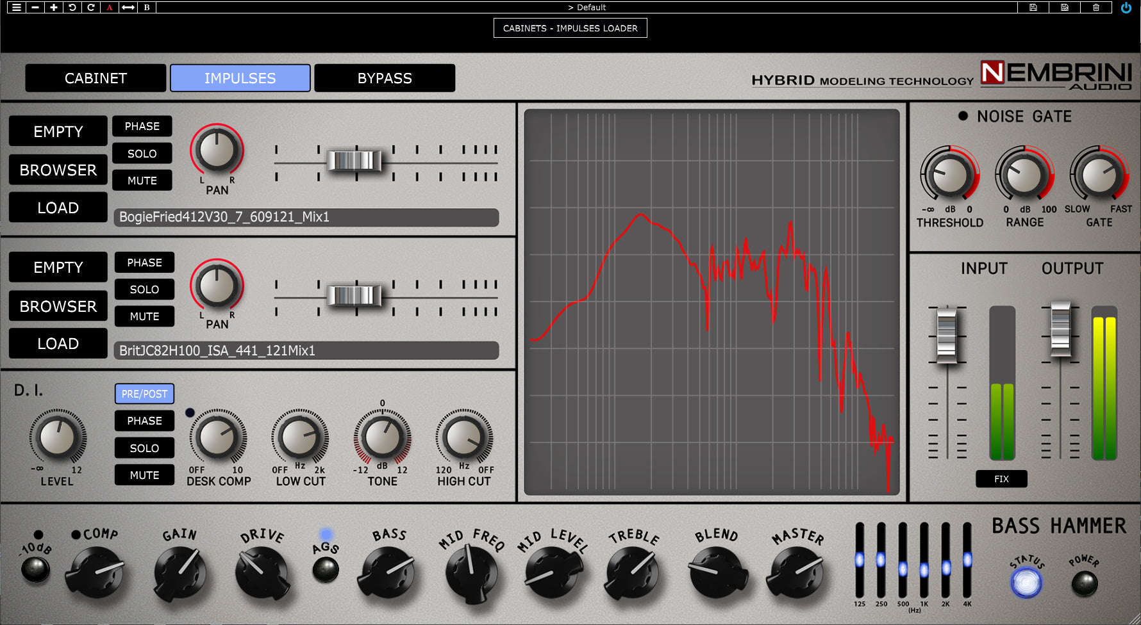Delete the preset with the trash icon
The height and width of the screenshot is (625, 1141).
click(1096, 7)
